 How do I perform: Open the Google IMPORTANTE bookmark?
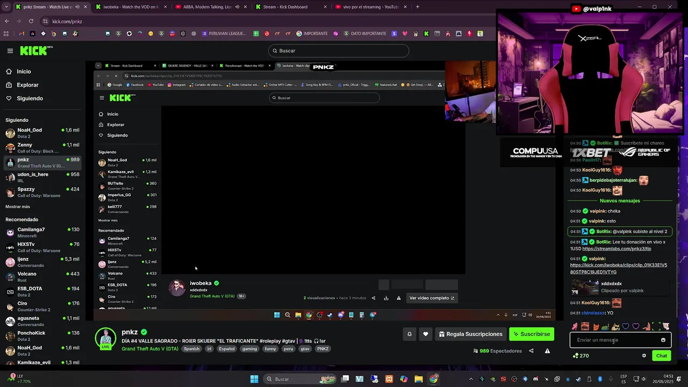(312, 33)
